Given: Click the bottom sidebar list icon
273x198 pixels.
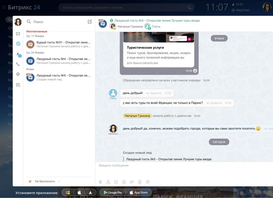Looking at the screenshot, I should click(18, 85).
